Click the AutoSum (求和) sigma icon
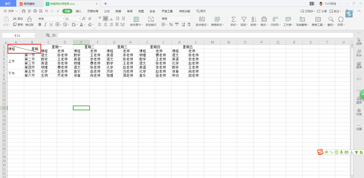The image size is (364, 178). coord(234,19)
